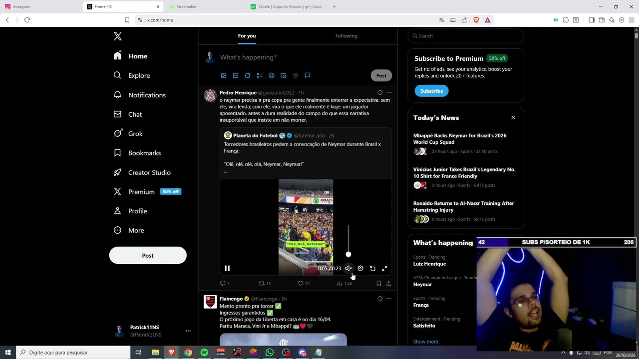The width and height of the screenshot is (639, 359).
Task: Click the Search box on X
Action: pos(466,36)
